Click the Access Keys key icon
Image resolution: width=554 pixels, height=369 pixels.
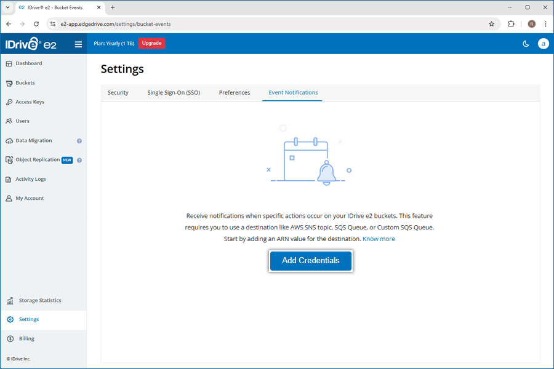click(9, 102)
